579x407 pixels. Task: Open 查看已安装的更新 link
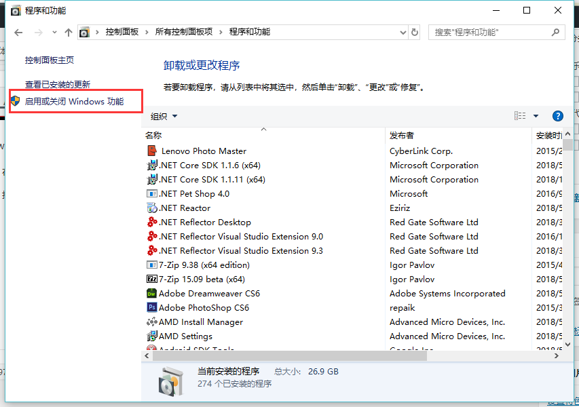pos(58,85)
